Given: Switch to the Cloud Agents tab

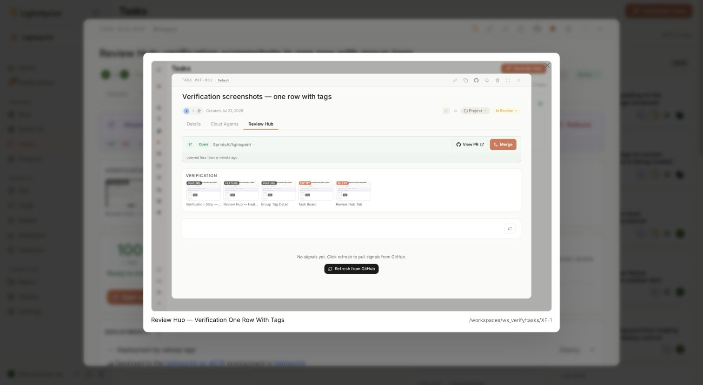Looking at the screenshot, I should [225, 124].
